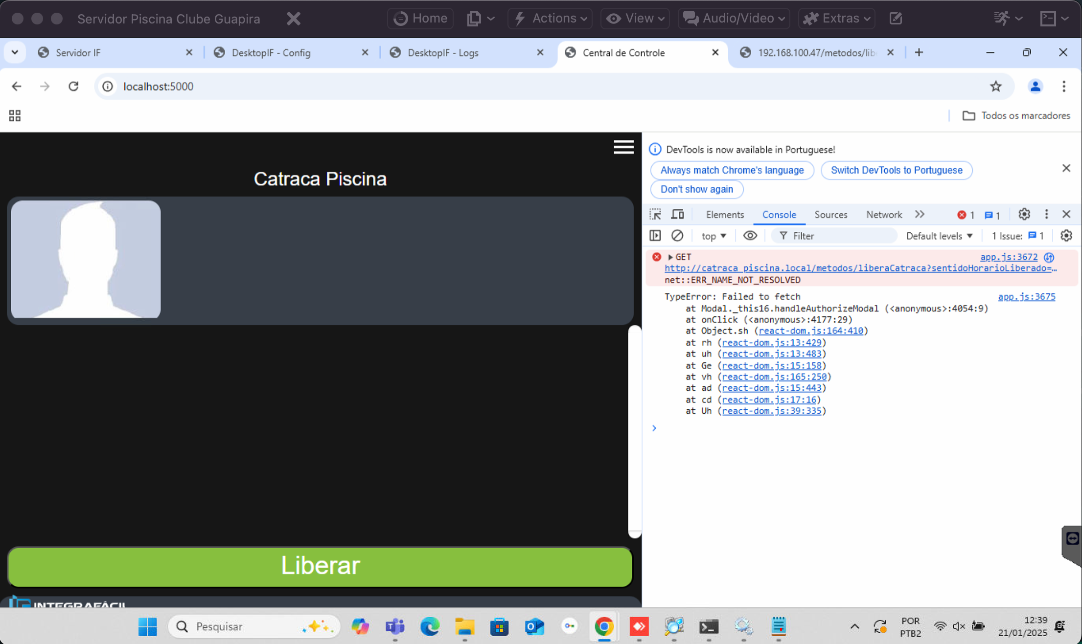Show more DevTools tabs chevron

coord(920,214)
